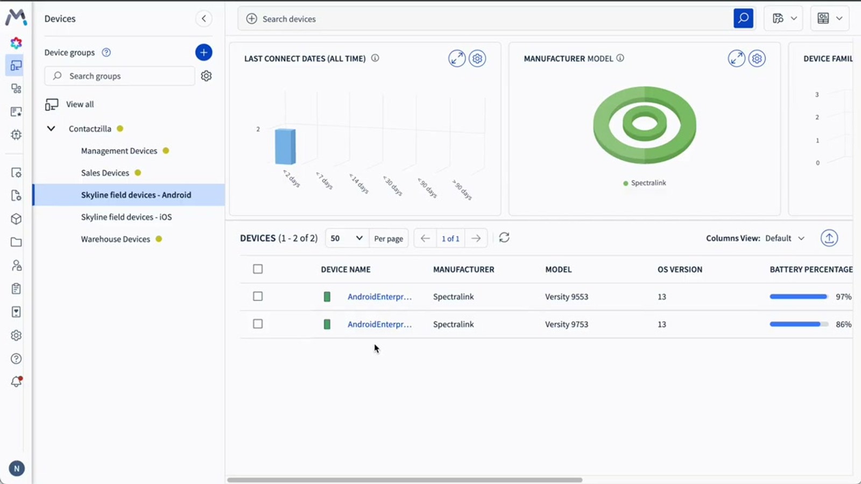Collapse the Contactzilla group chevron

[x=51, y=129]
